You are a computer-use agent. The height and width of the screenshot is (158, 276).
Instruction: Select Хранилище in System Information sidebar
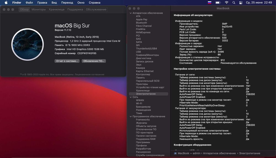click(143, 91)
